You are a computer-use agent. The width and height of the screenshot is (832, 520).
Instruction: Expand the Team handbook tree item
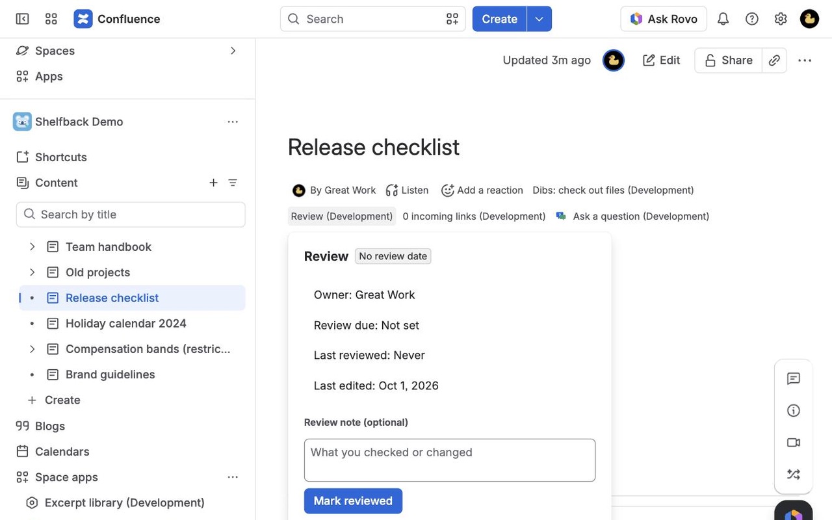coord(32,247)
